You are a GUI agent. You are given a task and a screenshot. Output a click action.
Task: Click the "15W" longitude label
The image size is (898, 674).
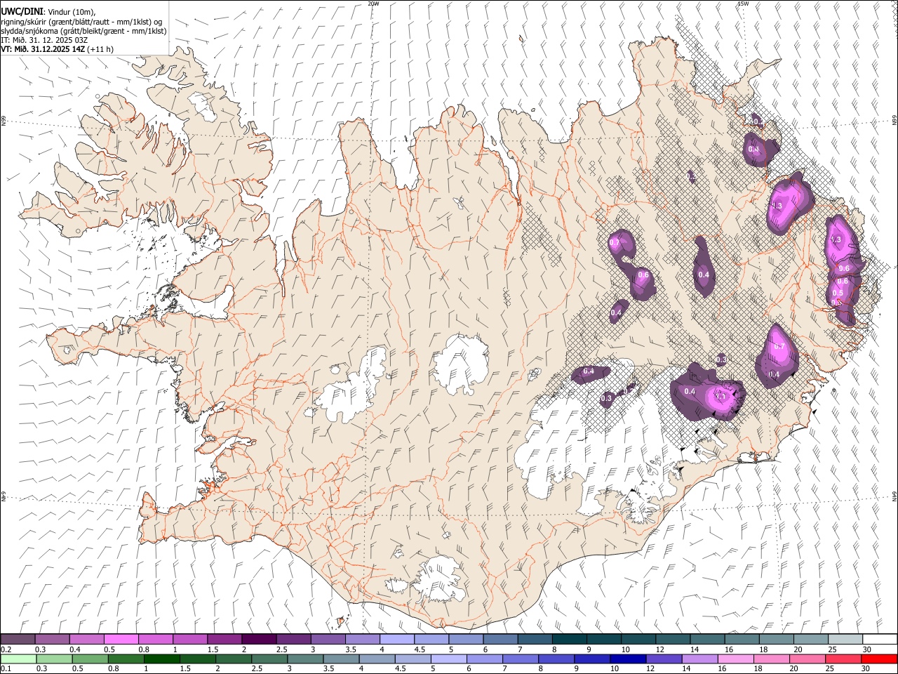(743, 4)
